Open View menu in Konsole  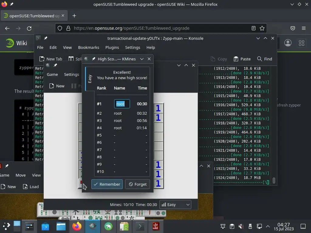tap(67, 48)
